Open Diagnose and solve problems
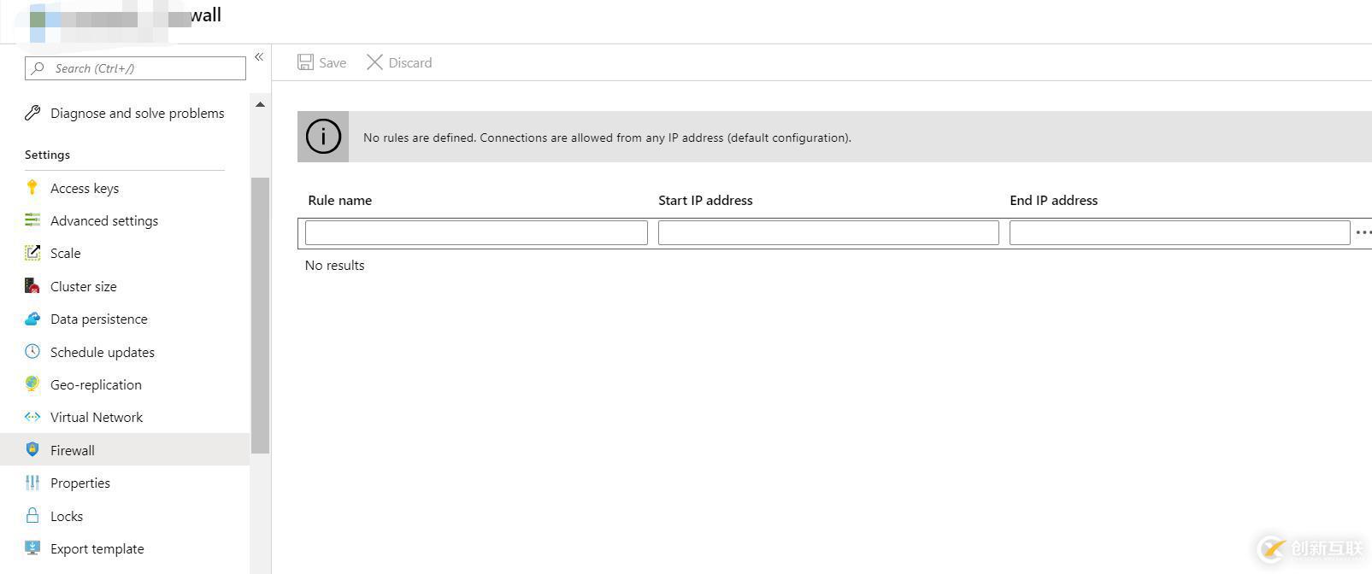Viewport: 1372px width, 574px height. (136, 113)
